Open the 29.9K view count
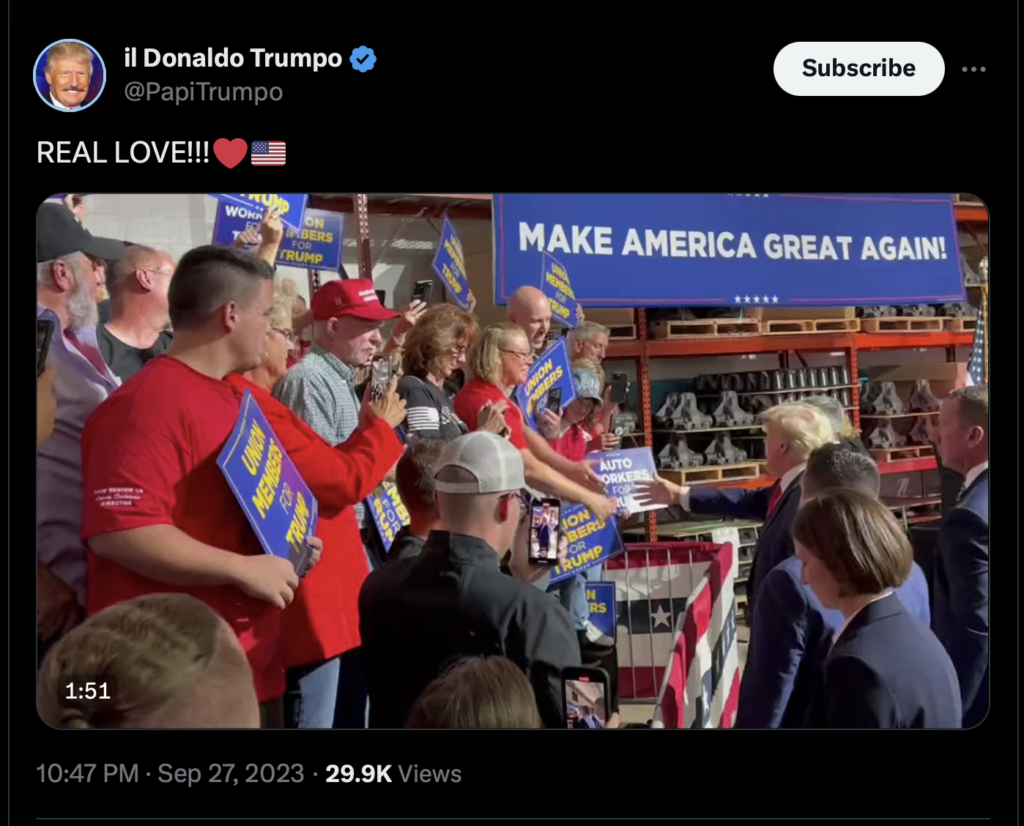 coord(359,773)
